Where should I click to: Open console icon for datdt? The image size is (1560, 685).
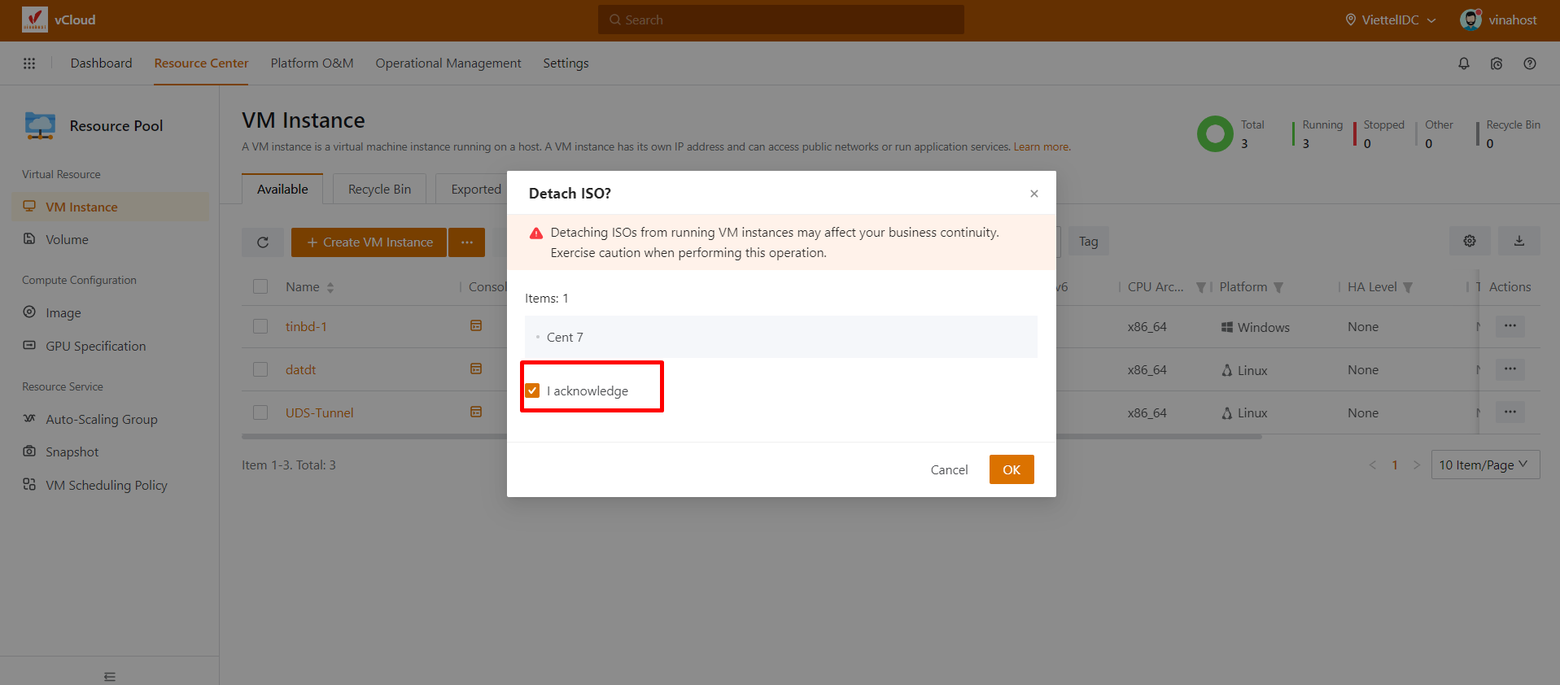point(476,369)
